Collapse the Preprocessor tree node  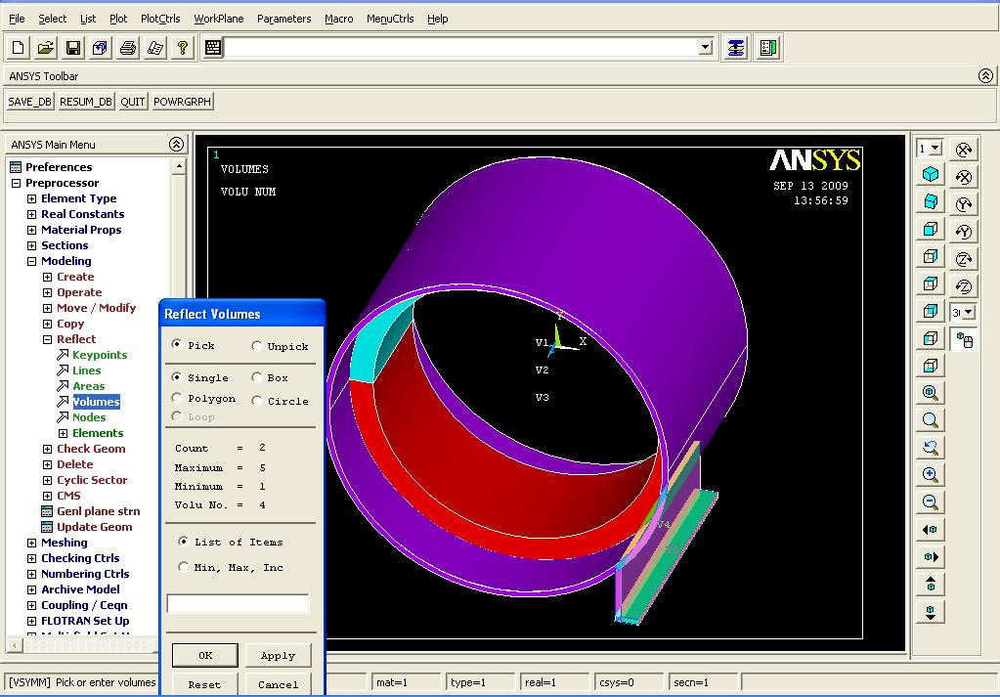click(x=17, y=183)
